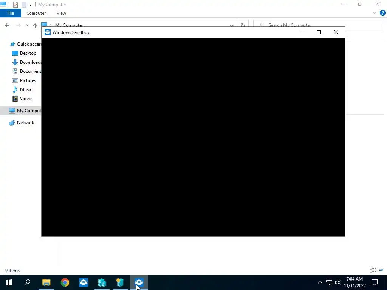387x290 pixels.
Task: Click the New folder quick access icon
Action: coord(24,5)
